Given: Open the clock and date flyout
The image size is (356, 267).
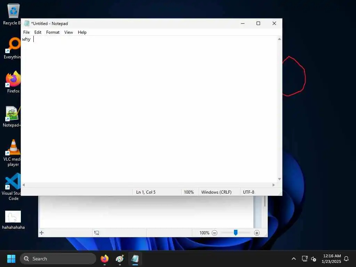Looking at the screenshot, I should point(331,259).
